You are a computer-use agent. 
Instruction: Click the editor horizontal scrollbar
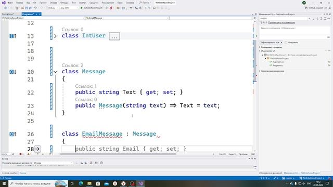(x=118, y=154)
